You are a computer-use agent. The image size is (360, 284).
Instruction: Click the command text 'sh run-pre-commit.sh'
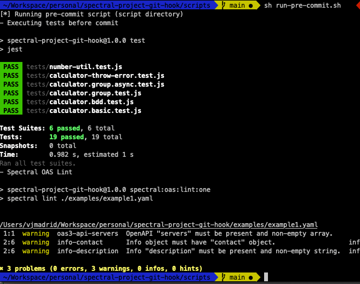pyautogui.click(x=302, y=5)
